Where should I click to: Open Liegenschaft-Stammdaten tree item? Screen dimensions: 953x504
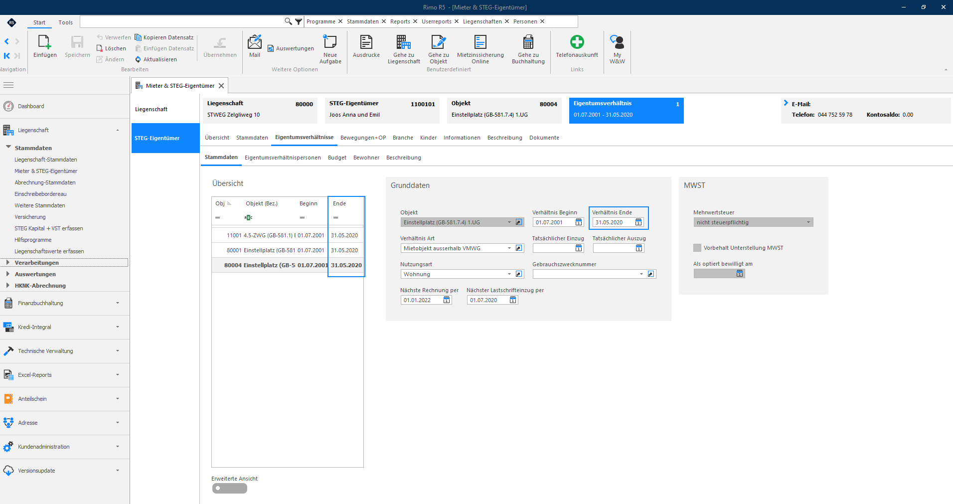pyautogui.click(x=46, y=160)
